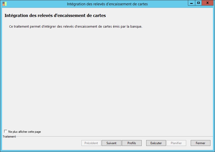Click the Traitement group label
215x152 pixels.
pyautogui.click(x=9, y=137)
